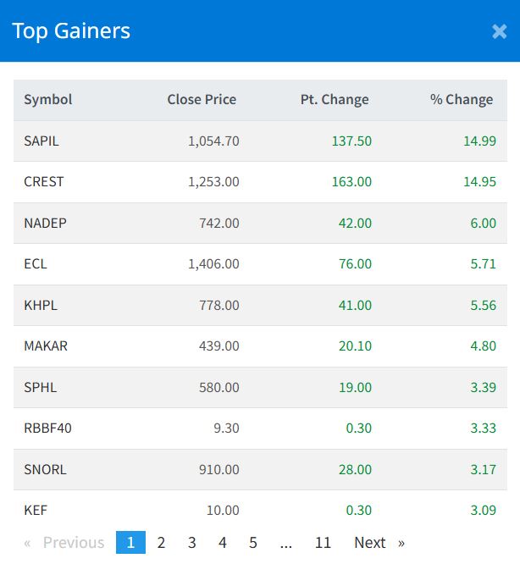Click the RBBF40 symbol
Viewport: 520px width, 586px height.
tap(47, 428)
